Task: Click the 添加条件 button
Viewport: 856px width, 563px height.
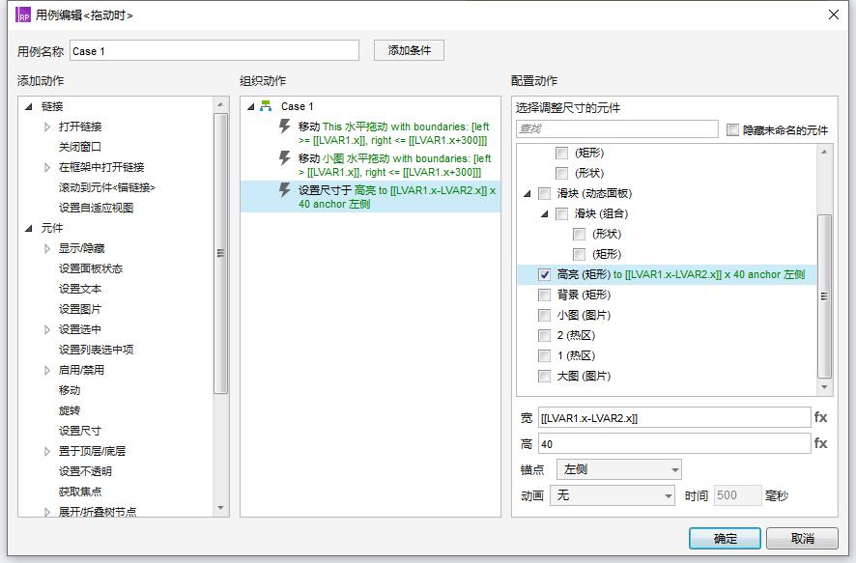Action: [x=409, y=50]
